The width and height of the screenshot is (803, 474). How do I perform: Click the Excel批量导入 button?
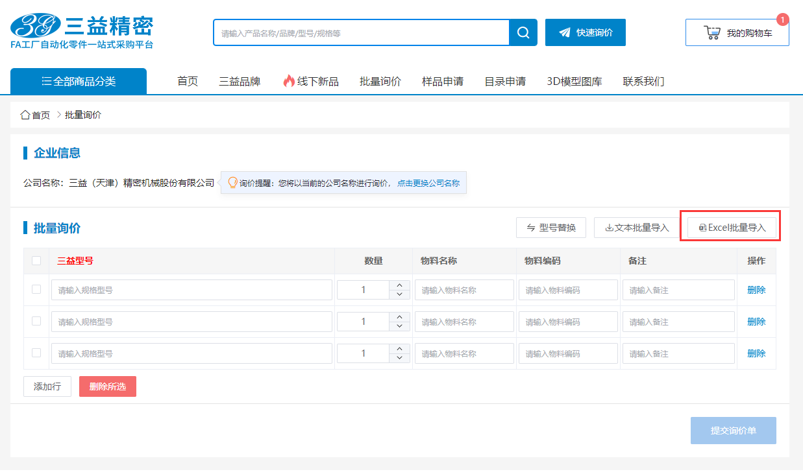[732, 228]
